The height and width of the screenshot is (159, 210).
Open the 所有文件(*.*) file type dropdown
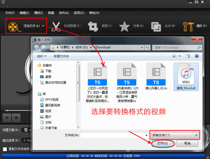pyautogui.click(x=174, y=135)
